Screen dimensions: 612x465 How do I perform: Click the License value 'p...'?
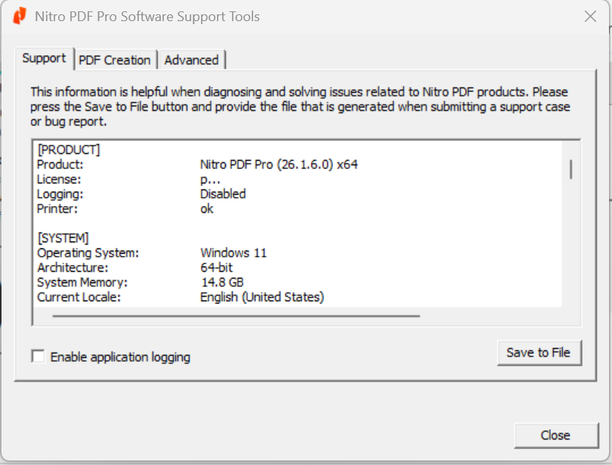[x=210, y=180]
